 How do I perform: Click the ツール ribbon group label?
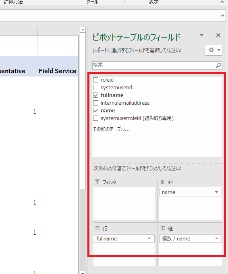click(x=92, y=2)
